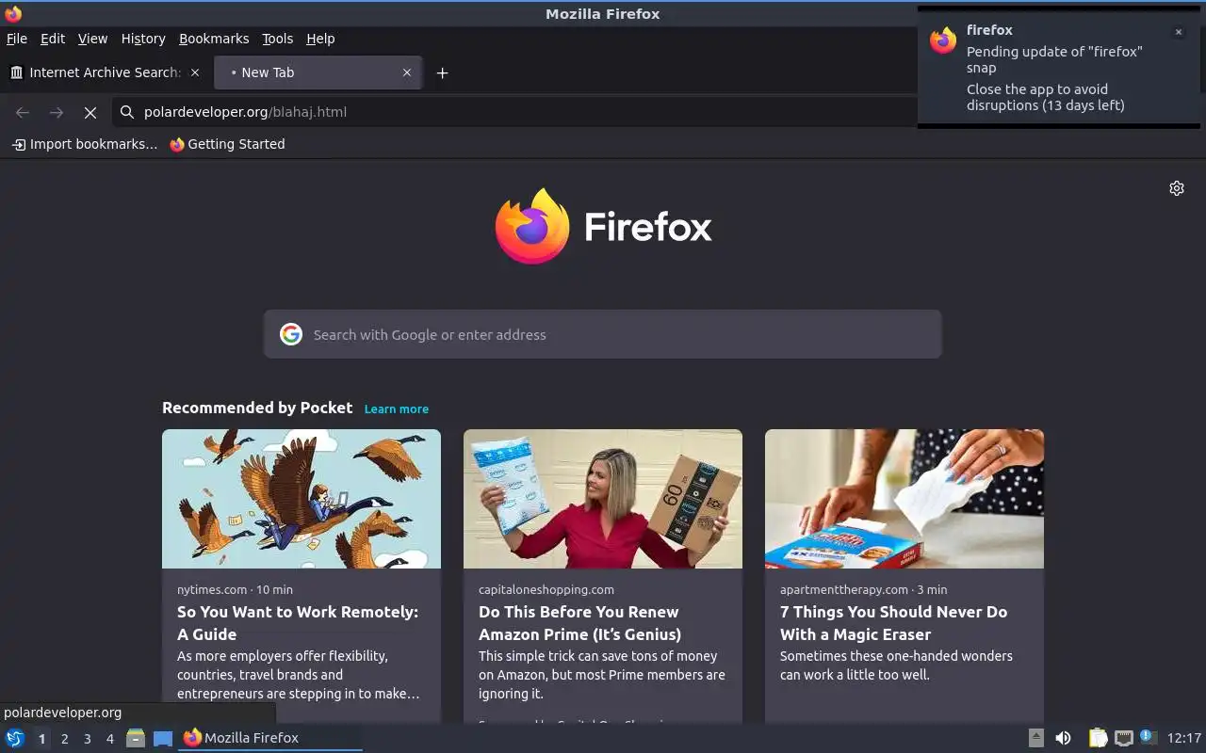1206x753 pixels.
Task: Click the Mozilla Firefox taskbar button
Action: tap(271, 738)
